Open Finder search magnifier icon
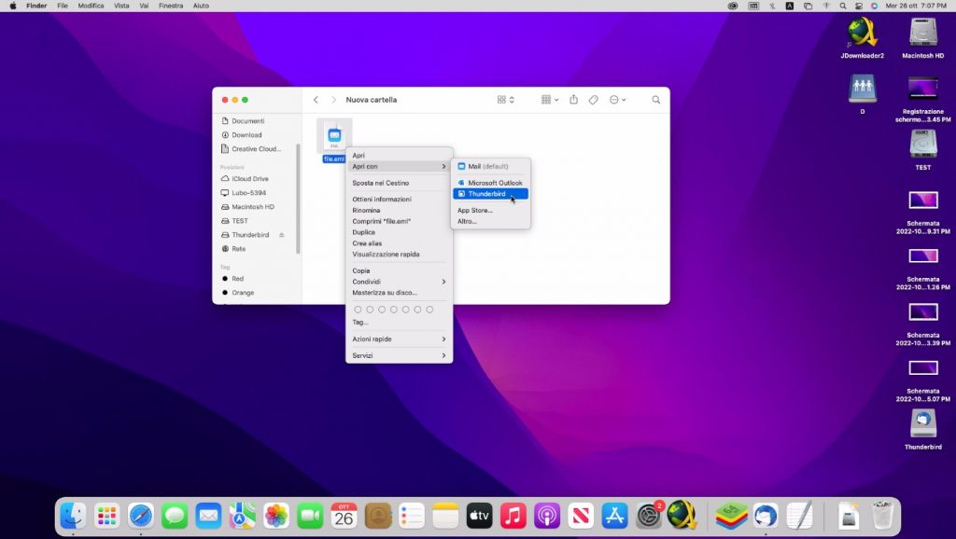 point(656,100)
